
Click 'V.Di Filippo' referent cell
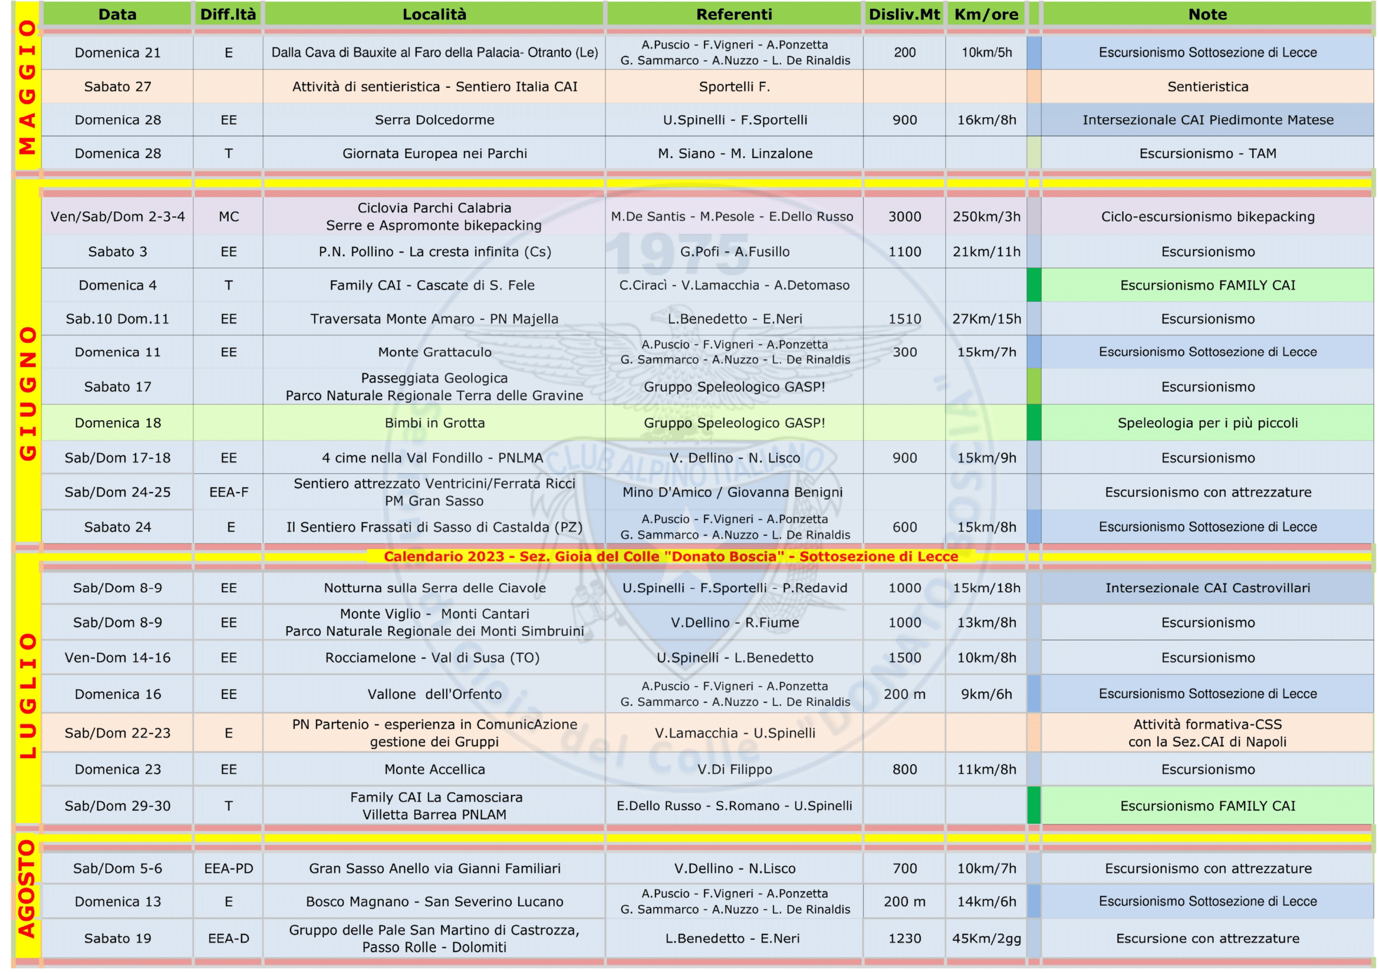pyautogui.click(x=734, y=770)
